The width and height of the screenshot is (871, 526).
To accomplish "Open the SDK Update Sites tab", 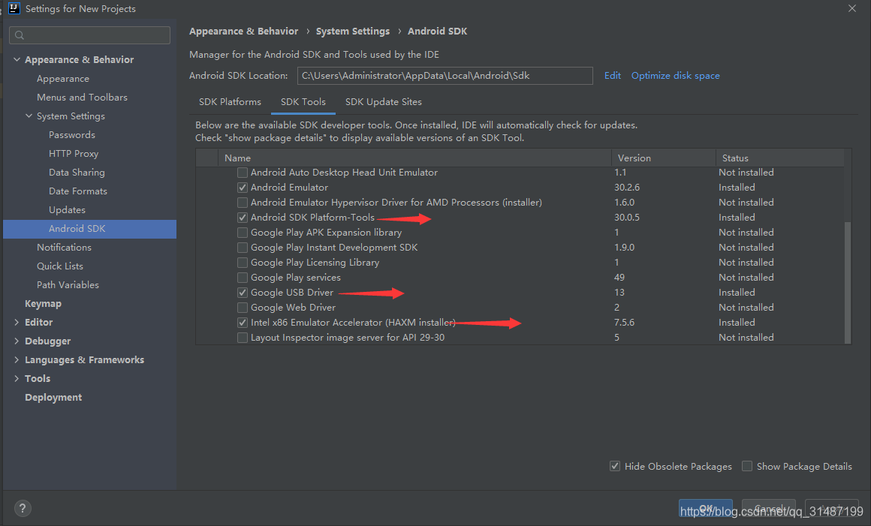I will pyautogui.click(x=383, y=102).
